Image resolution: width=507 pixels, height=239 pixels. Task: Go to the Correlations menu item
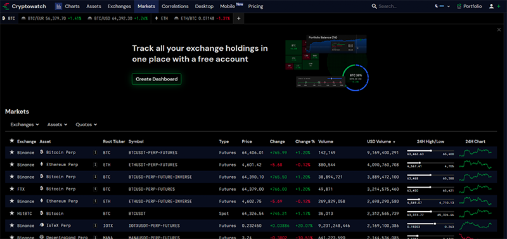[175, 6]
